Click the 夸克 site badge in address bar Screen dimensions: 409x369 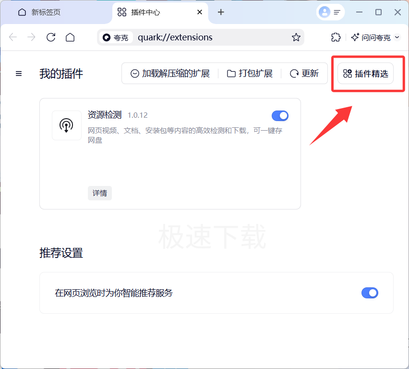coord(116,37)
